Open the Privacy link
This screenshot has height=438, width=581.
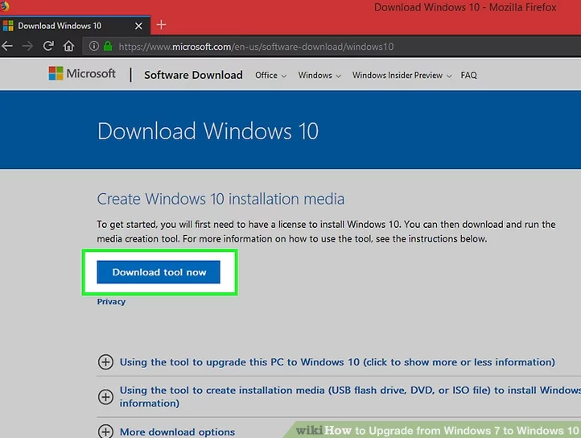[111, 302]
